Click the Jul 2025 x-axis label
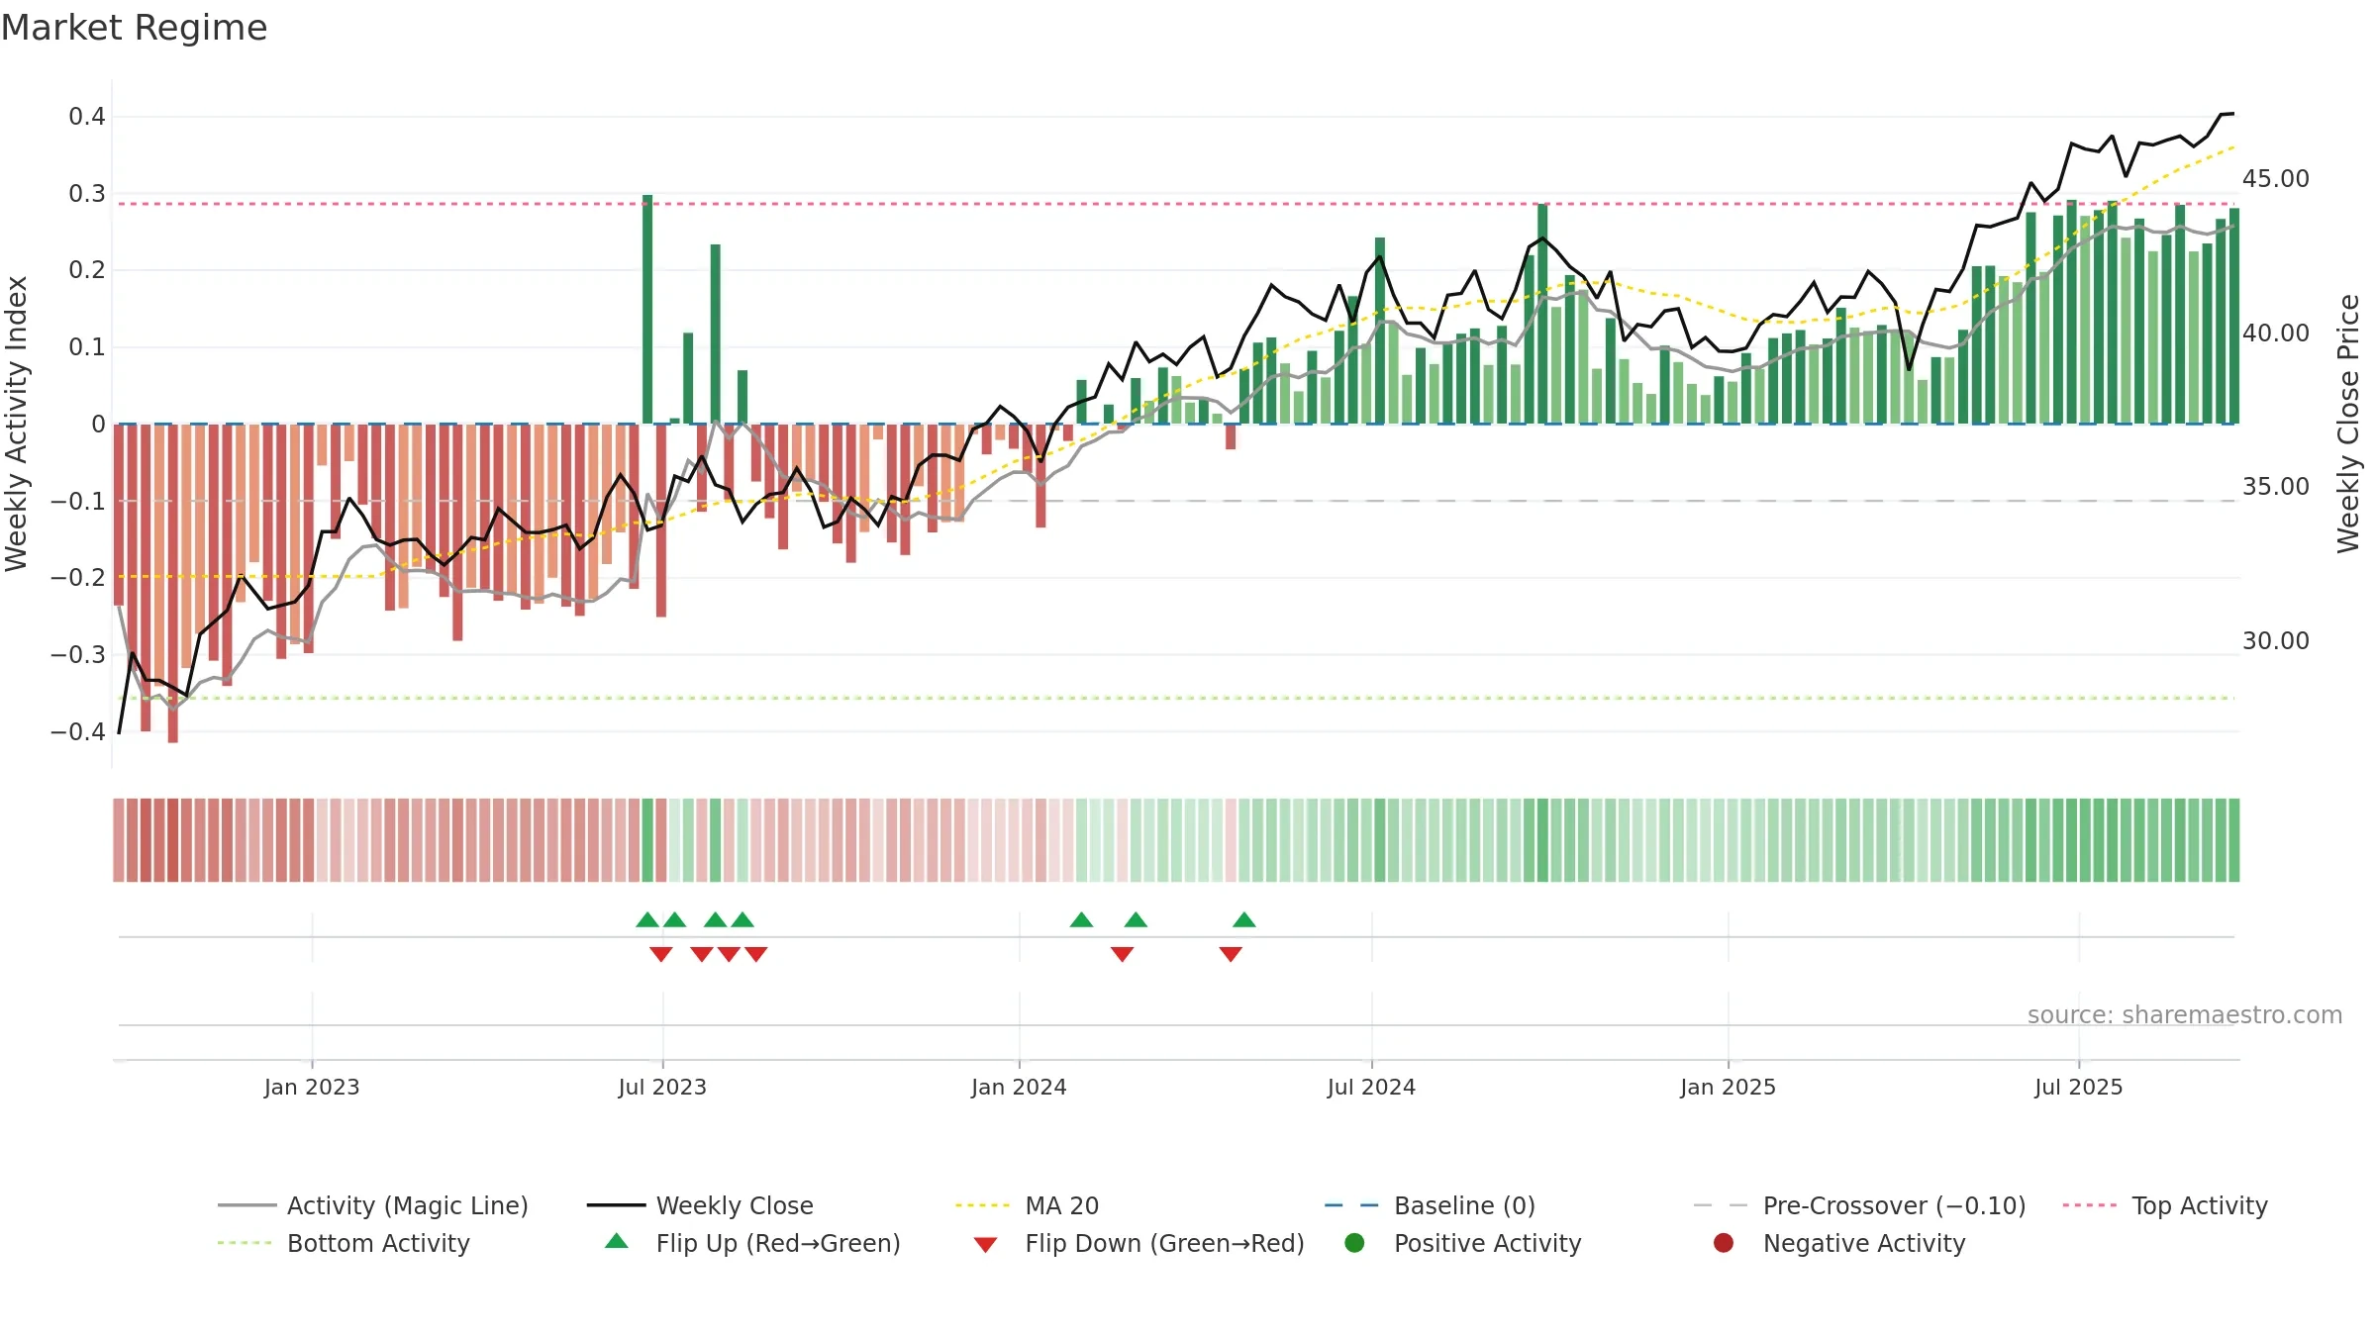2376x1336 pixels. pos(2079,1088)
